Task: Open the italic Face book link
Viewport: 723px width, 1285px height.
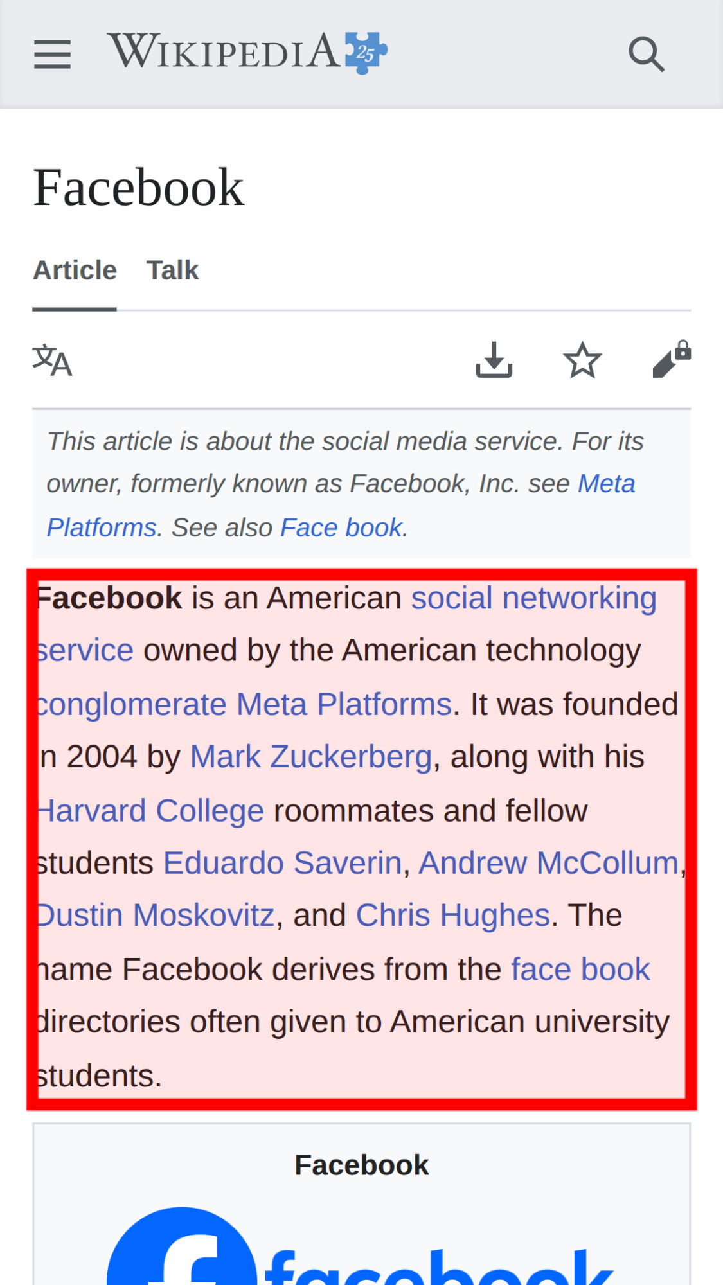Action: (x=341, y=527)
